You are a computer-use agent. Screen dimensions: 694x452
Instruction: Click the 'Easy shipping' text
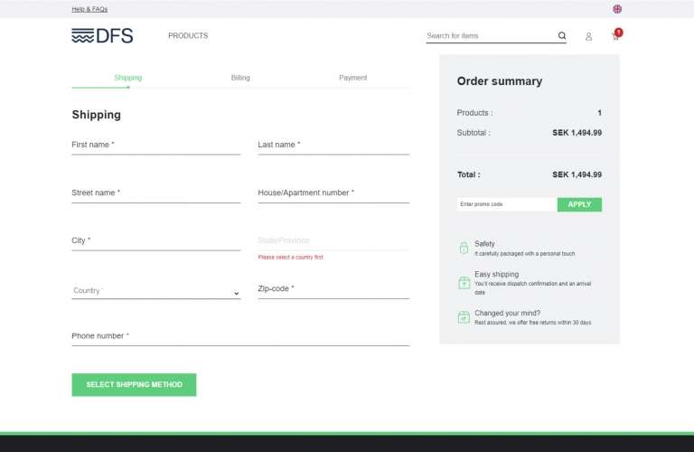pyautogui.click(x=497, y=275)
